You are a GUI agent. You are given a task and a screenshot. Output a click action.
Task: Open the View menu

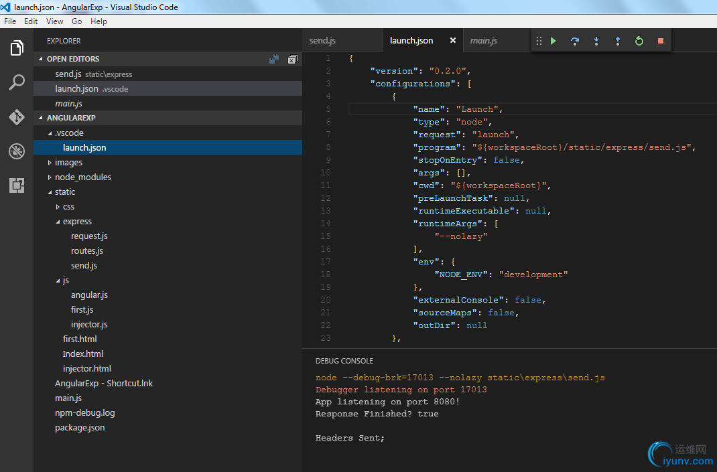[x=55, y=21]
